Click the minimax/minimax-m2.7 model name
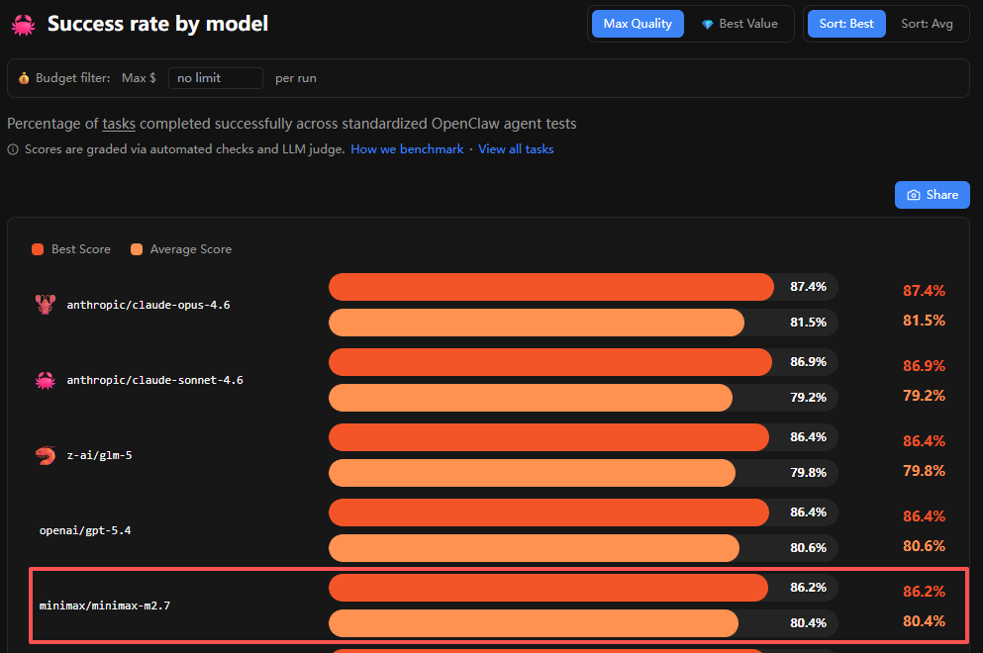This screenshot has width=983, height=653. pos(105,606)
